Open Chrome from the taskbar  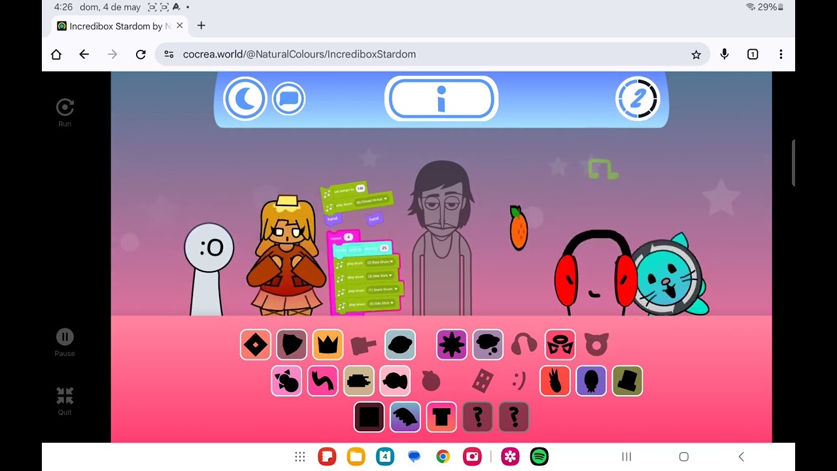pyautogui.click(x=443, y=457)
